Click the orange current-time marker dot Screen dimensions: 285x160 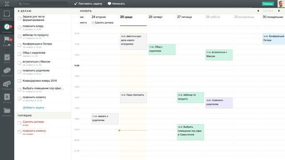[x=119, y=130]
